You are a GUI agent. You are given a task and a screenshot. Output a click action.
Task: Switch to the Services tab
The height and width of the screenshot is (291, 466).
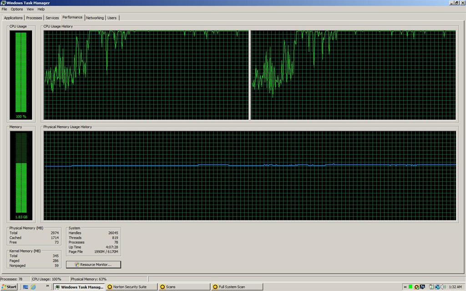point(52,18)
